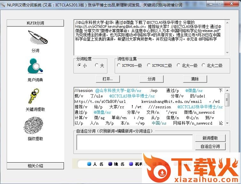Select the 小 granularity radio button
241x184 pixels.
click(x=79, y=65)
